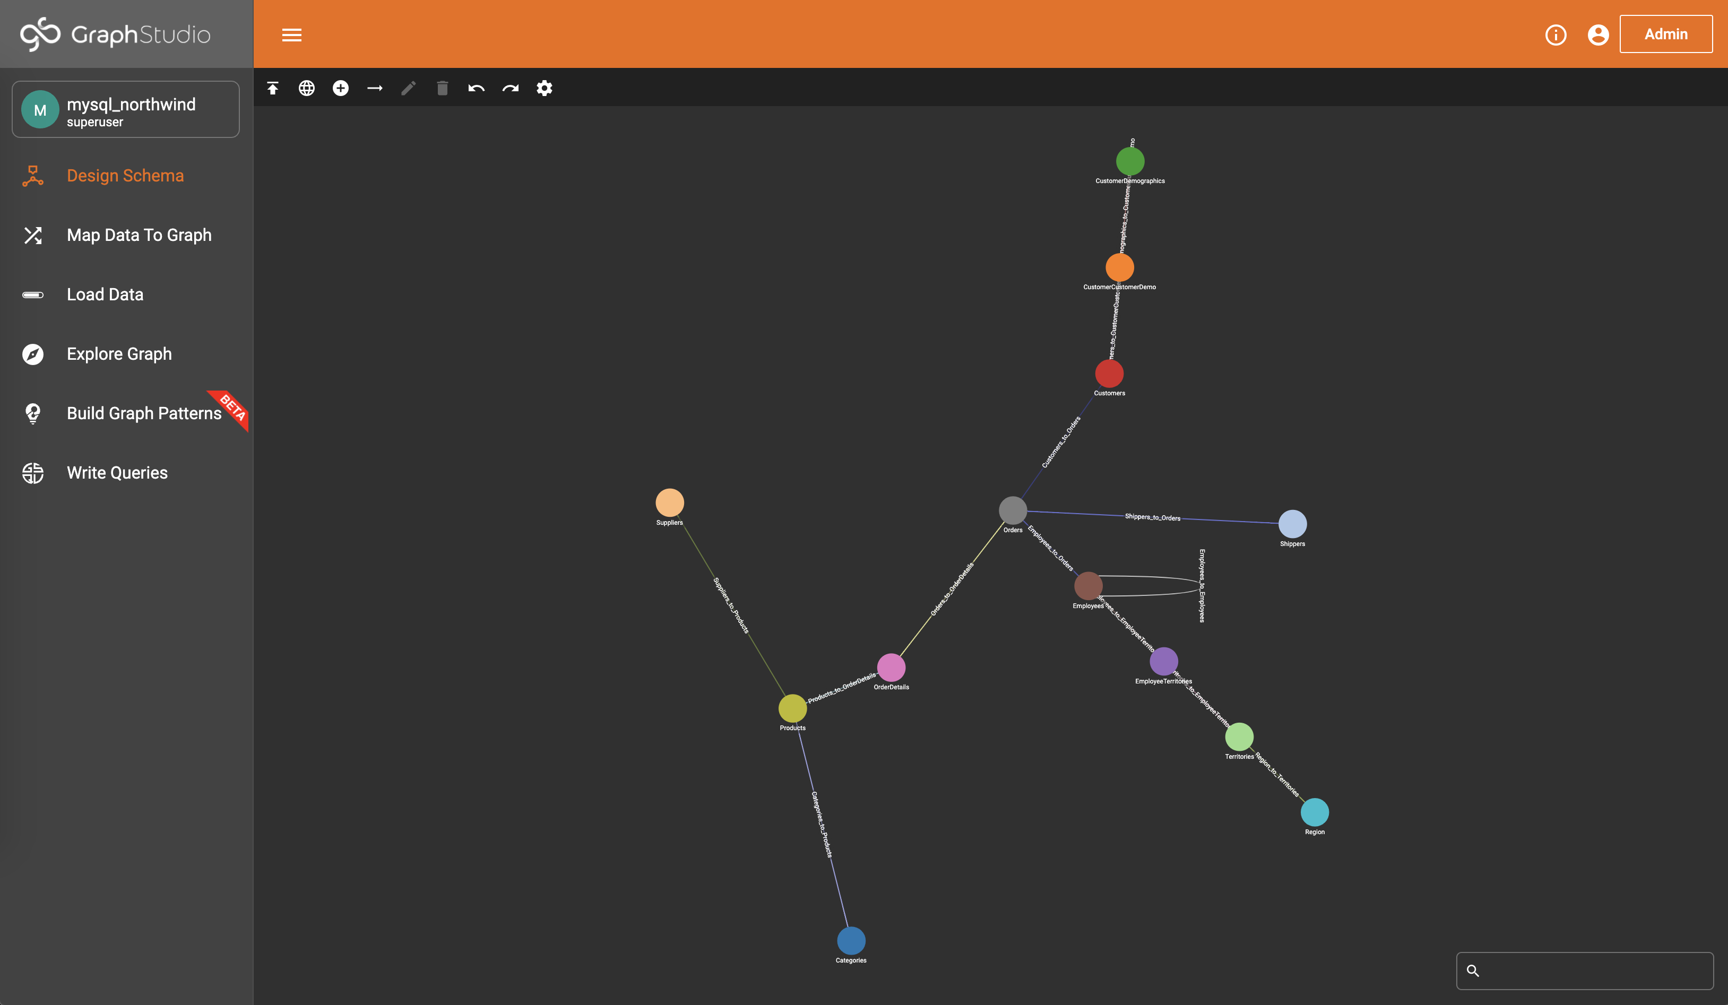Open global view with the globe icon
The image size is (1728, 1005).
click(x=307, y=88)
